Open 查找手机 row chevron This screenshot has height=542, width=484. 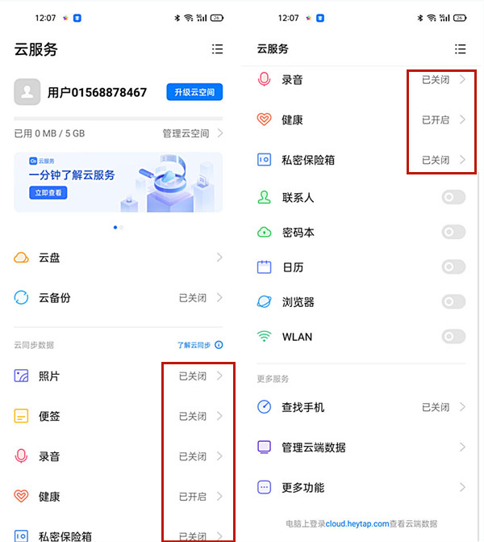(462, 407)
